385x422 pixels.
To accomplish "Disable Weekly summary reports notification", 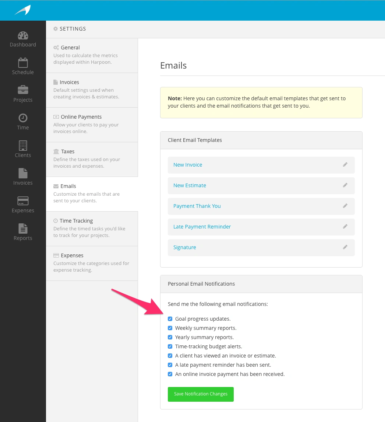I will coord(170,328).
